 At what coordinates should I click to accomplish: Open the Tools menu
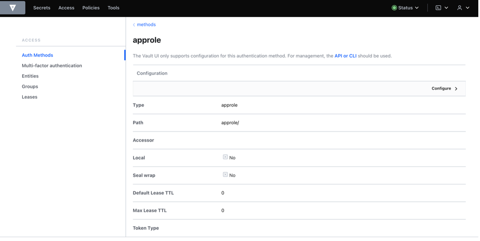click(114, 8)
